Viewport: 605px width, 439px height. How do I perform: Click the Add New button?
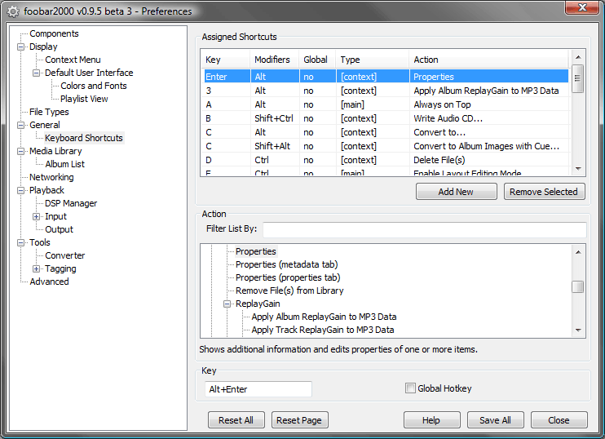[456, 192]
